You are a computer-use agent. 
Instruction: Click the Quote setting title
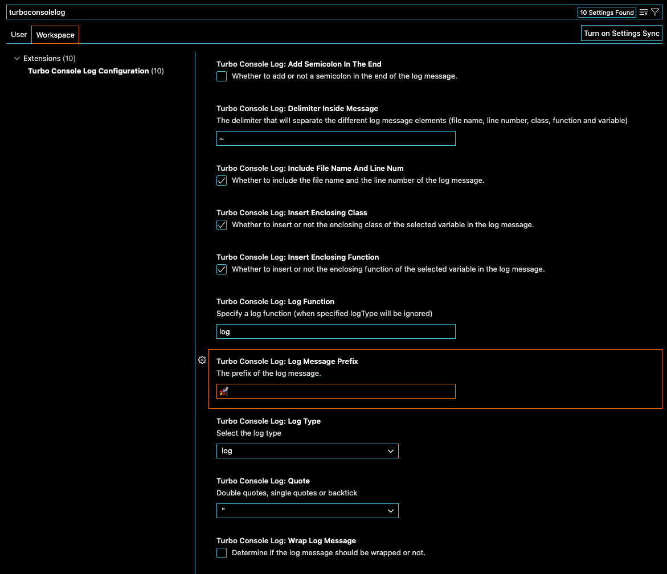(263, 481)
